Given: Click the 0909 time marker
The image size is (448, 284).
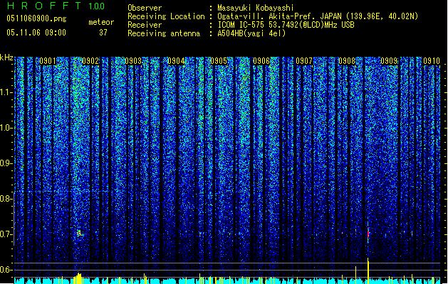Looking at the screenshot, I should click(x=389, y=61).
